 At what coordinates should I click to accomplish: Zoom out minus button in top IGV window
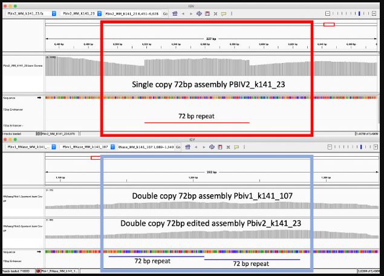point(328,13)
